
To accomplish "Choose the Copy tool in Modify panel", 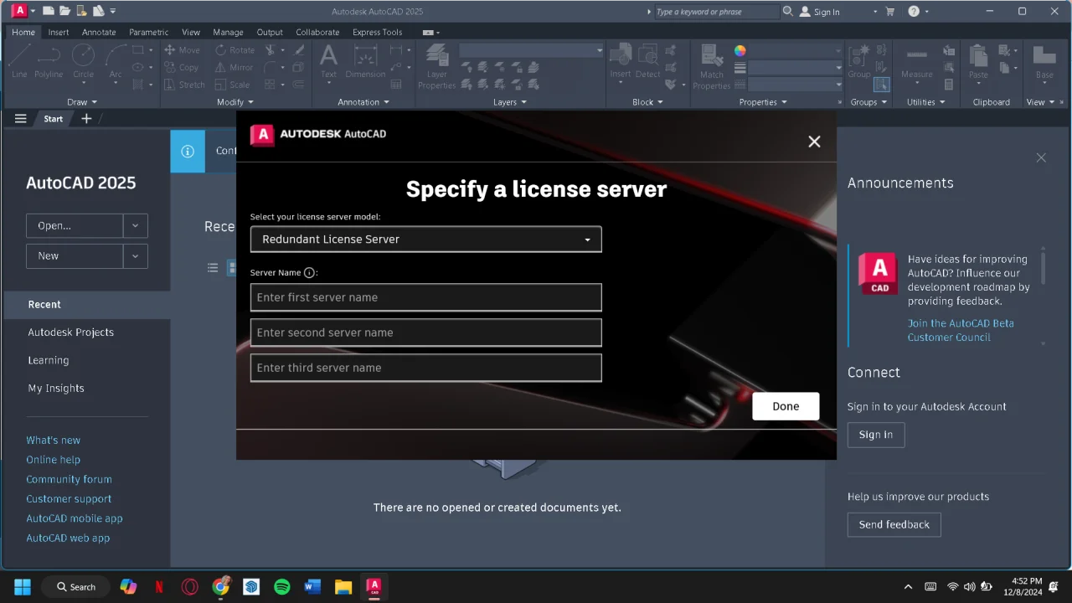I will pos(182,68).
